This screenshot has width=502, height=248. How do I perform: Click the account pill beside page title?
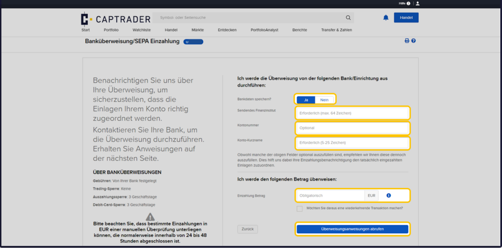(x=193, y=42)
